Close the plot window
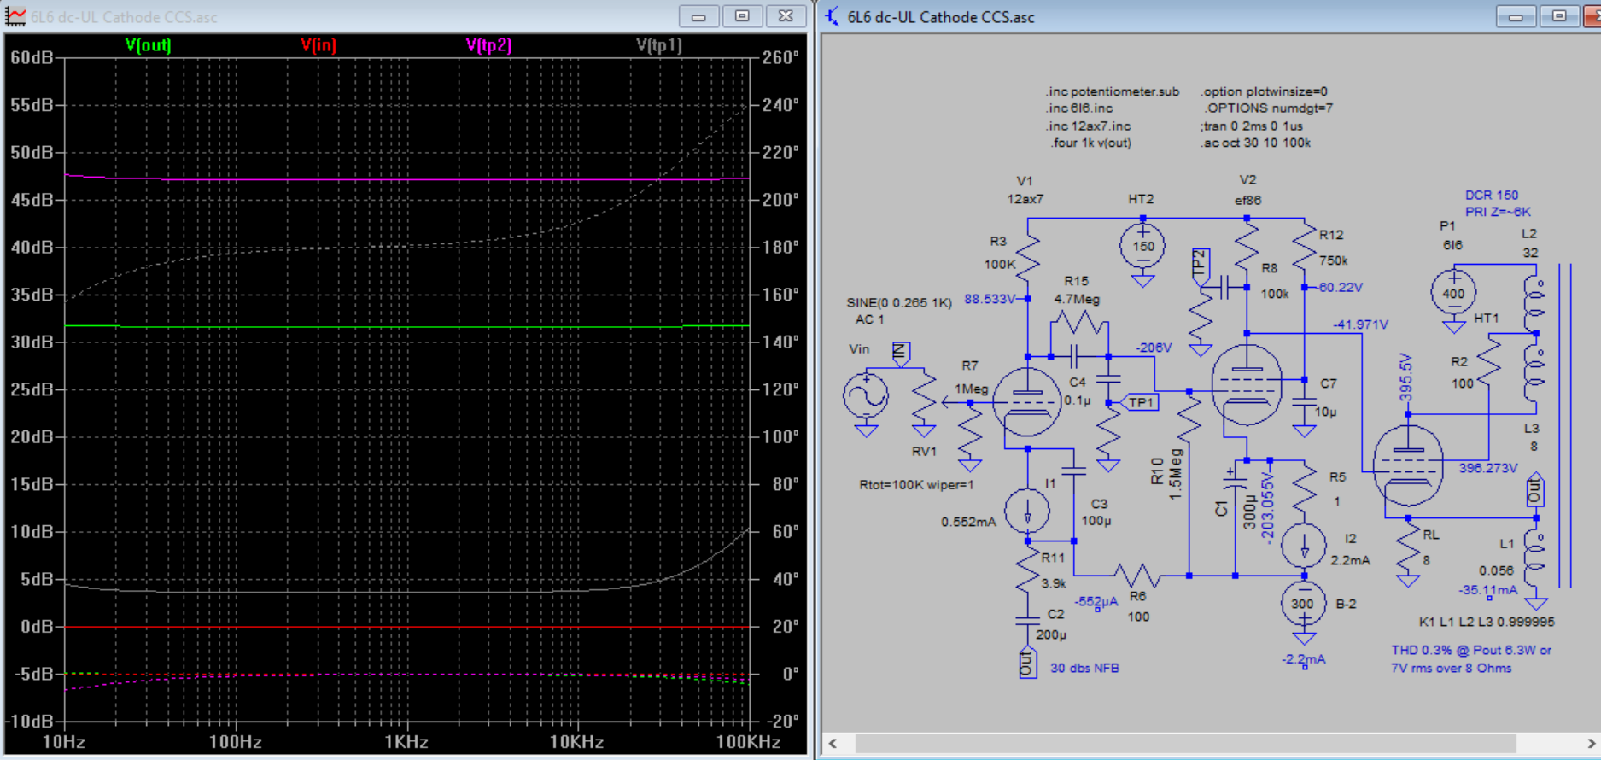 [x=786, y=16]
